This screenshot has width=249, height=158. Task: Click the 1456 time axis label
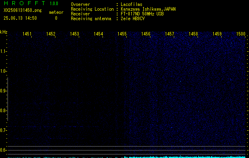146,34
